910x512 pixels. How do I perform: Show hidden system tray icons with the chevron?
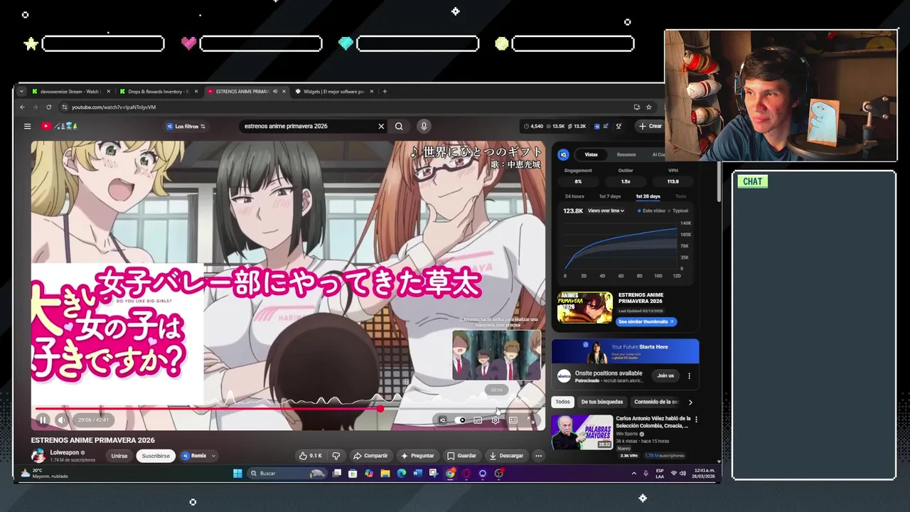click(634, 474)
